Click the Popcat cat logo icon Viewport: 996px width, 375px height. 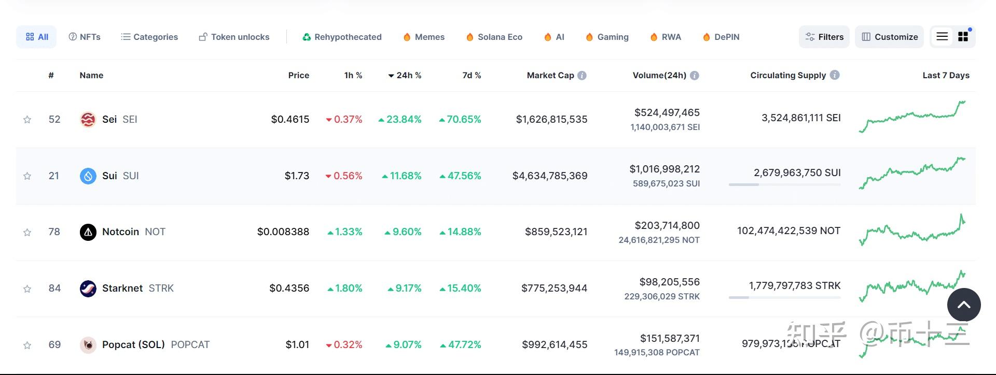coord(88,345)
